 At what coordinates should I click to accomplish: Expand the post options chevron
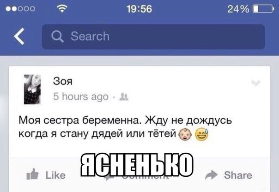pos(256,83)
